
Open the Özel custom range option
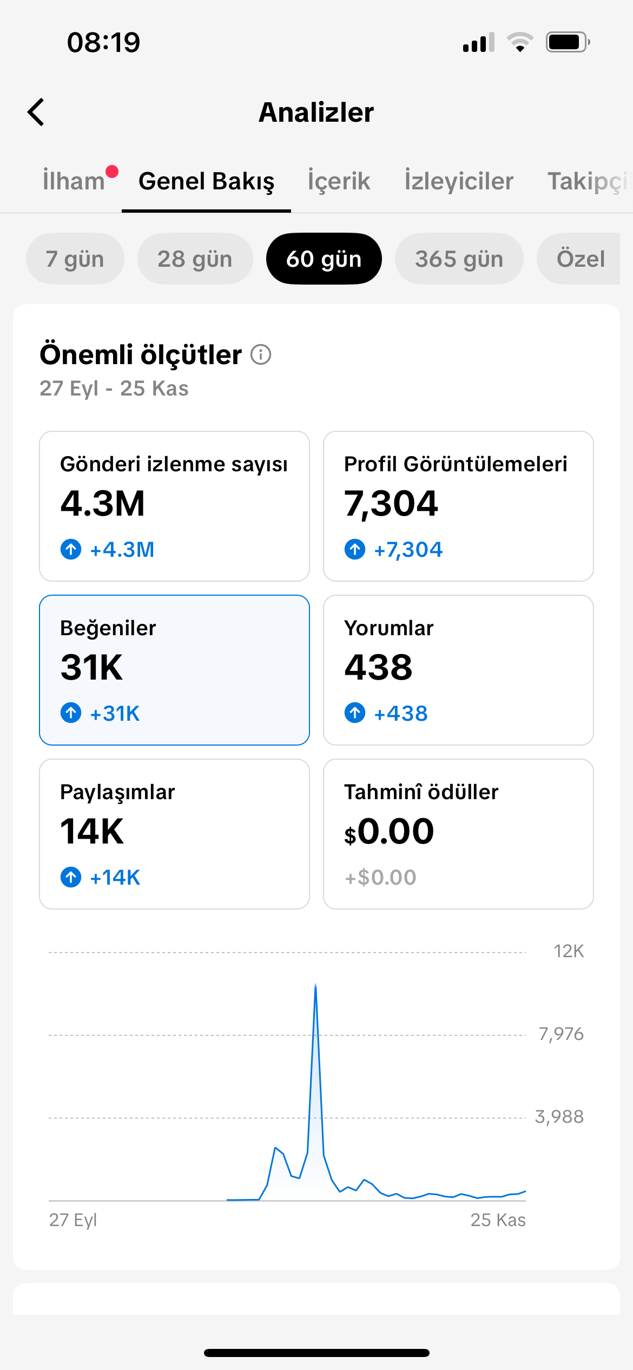pyautogui.click(x=578, y=259)
